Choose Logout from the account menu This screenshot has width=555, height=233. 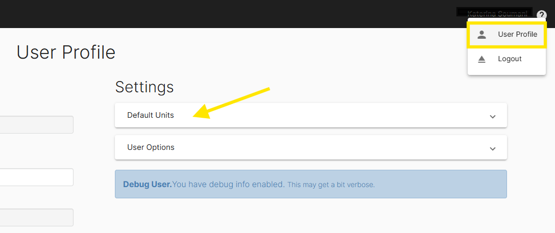(x=510, y=59)
